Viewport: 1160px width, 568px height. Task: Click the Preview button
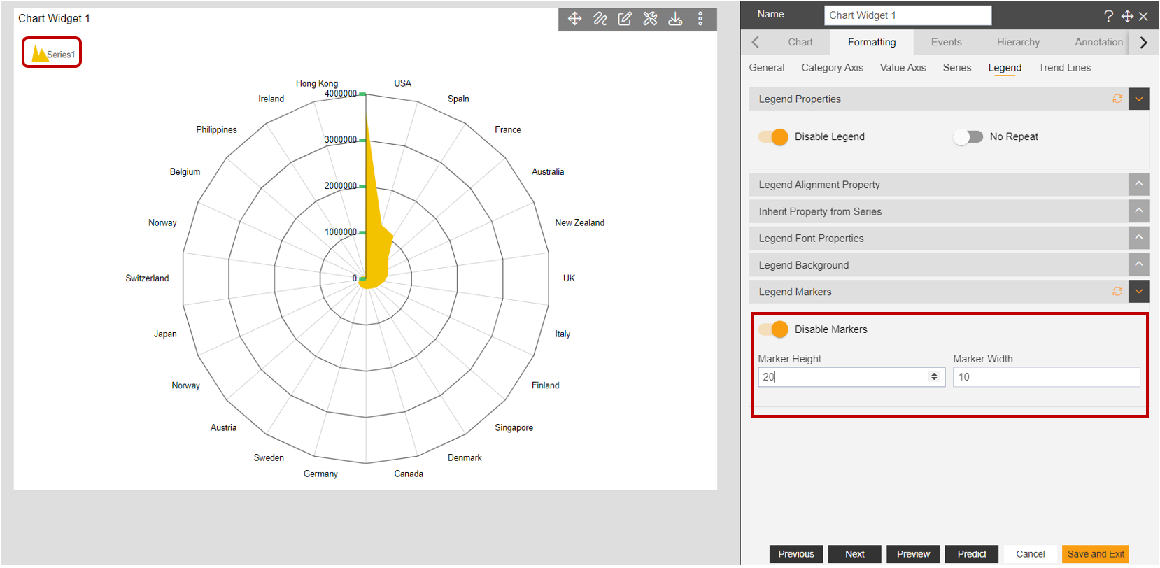point(914,554)
